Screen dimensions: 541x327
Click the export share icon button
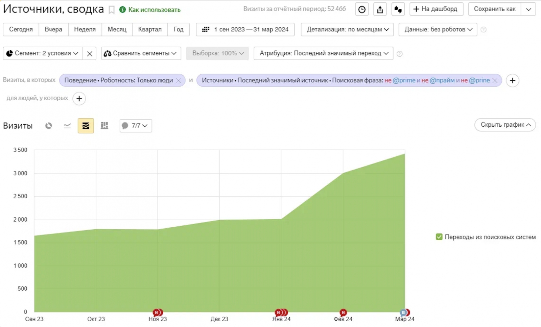tap(380, 9)
